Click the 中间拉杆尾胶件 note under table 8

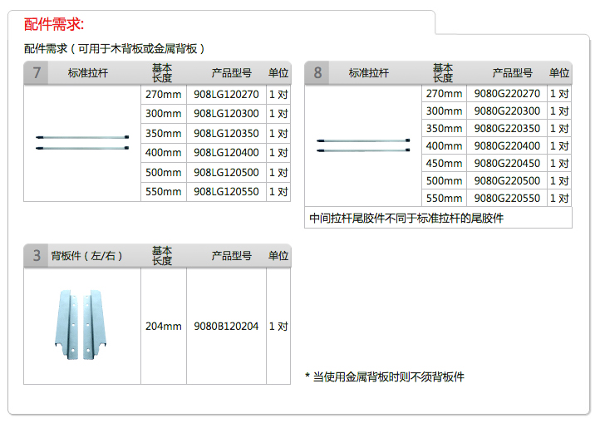point(406,219)
